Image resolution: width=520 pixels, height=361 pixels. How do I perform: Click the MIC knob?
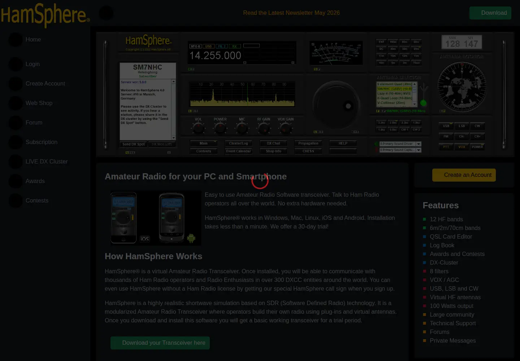(x=242, y=127)
